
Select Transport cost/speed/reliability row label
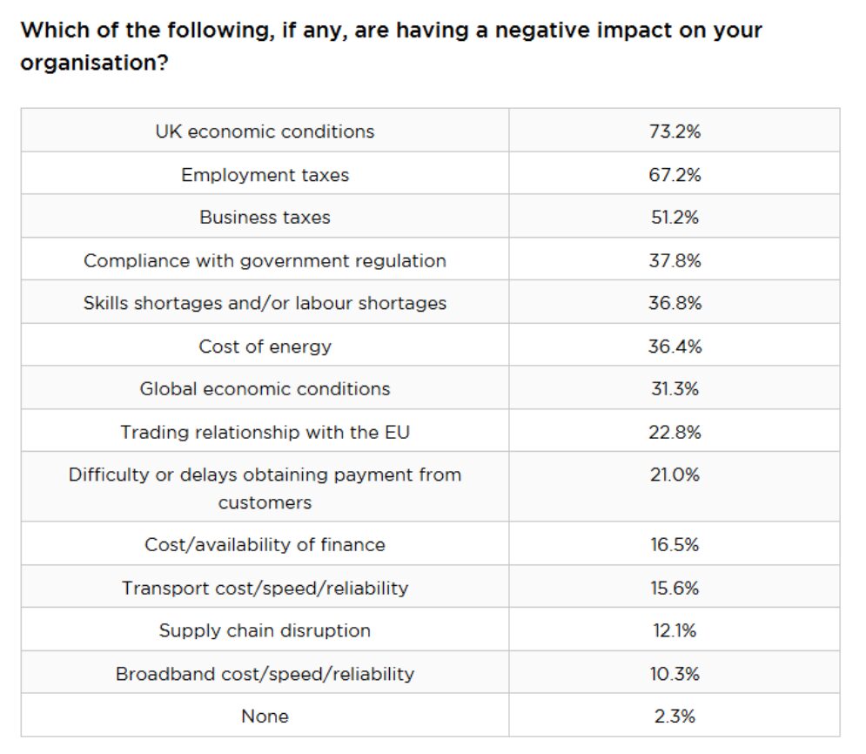[x=265, y=588]
